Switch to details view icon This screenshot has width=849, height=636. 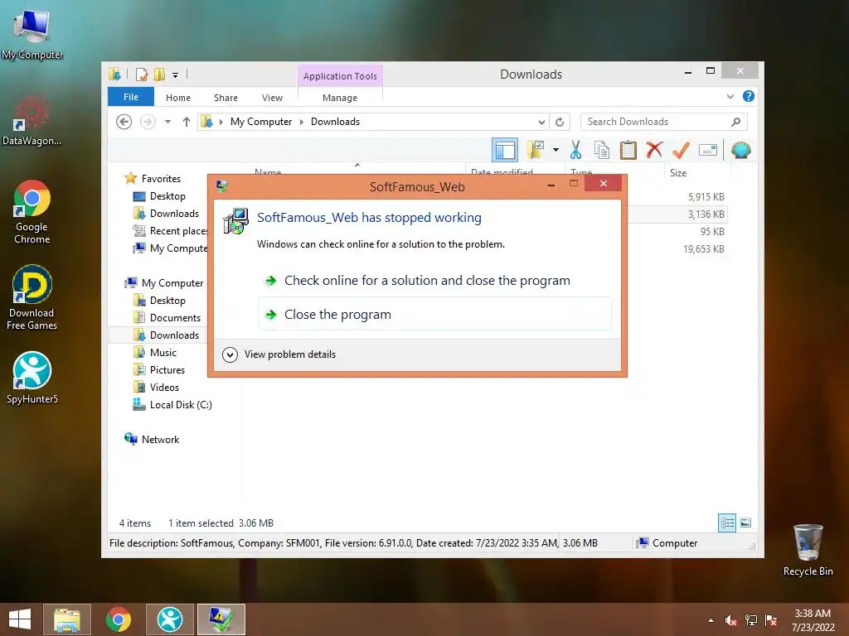(x=726, y=523)
